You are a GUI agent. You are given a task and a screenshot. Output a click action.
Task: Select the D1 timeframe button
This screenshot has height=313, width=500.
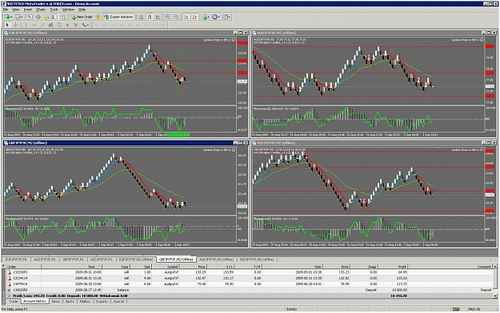(147, 25)
